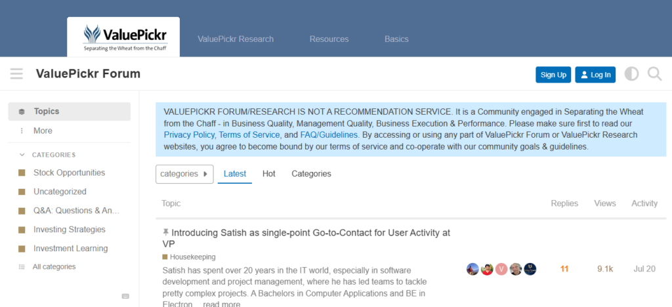This screenshot has height=307, width=672.
Task: Switch to the Hot tab
Action: click(268, 174)
